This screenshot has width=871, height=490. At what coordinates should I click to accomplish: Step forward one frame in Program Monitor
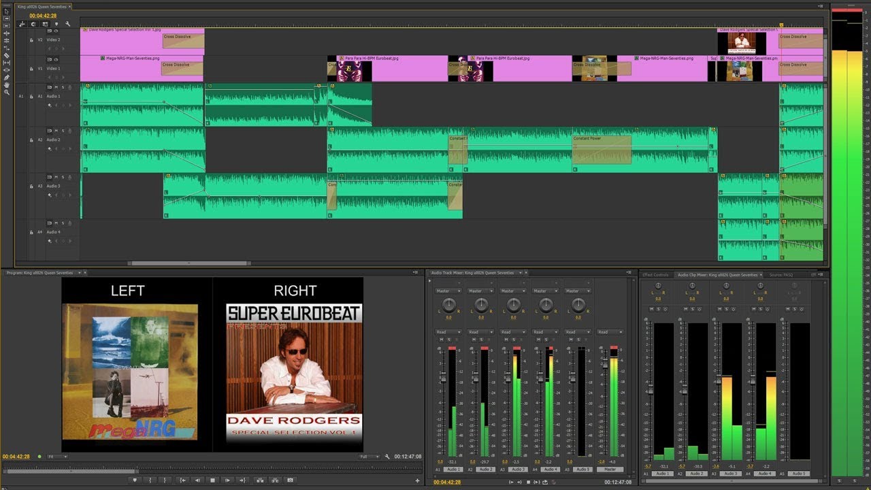pyautogui.click(x=228, y=480)
